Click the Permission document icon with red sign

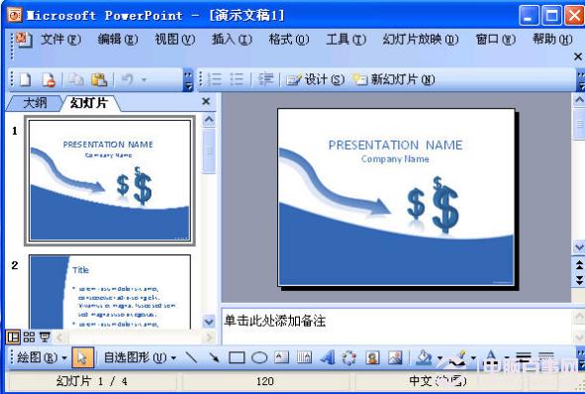click(49, 79)
